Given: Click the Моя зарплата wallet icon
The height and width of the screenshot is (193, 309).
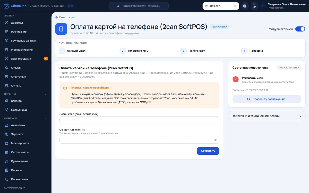Looking at the screenshot, I should click(x=7, y=143).
